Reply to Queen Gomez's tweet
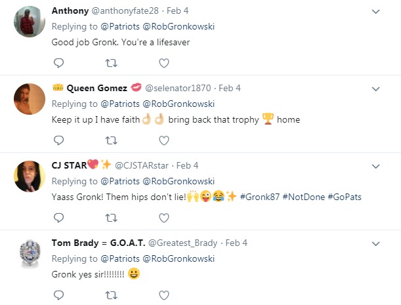This screenshot has width=401, height=305. point(58,140)
